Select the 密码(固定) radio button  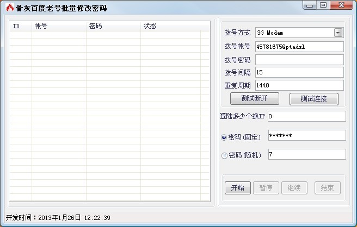click(x=224, y=137)
